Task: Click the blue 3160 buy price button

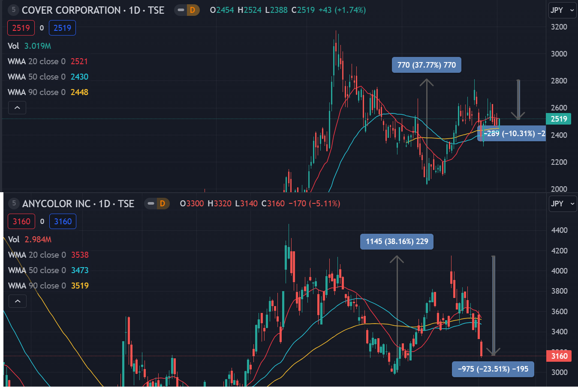Action: [63, 221]
